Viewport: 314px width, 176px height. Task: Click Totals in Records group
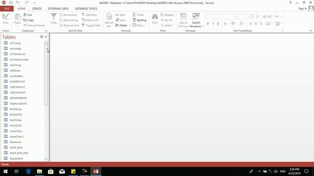138,15
